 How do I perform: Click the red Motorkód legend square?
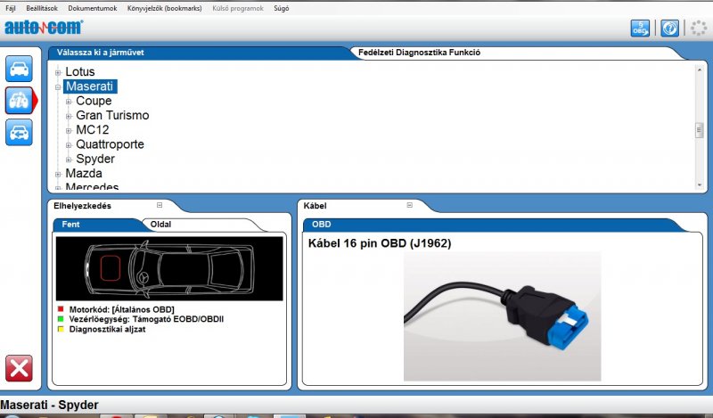coord(61,309)
